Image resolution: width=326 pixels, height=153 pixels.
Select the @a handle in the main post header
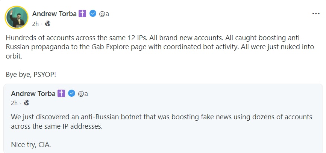(104, 14)
